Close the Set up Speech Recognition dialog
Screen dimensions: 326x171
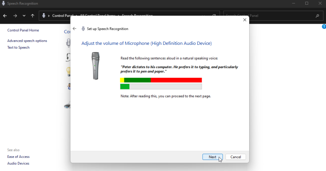click(x=244, y=20)
